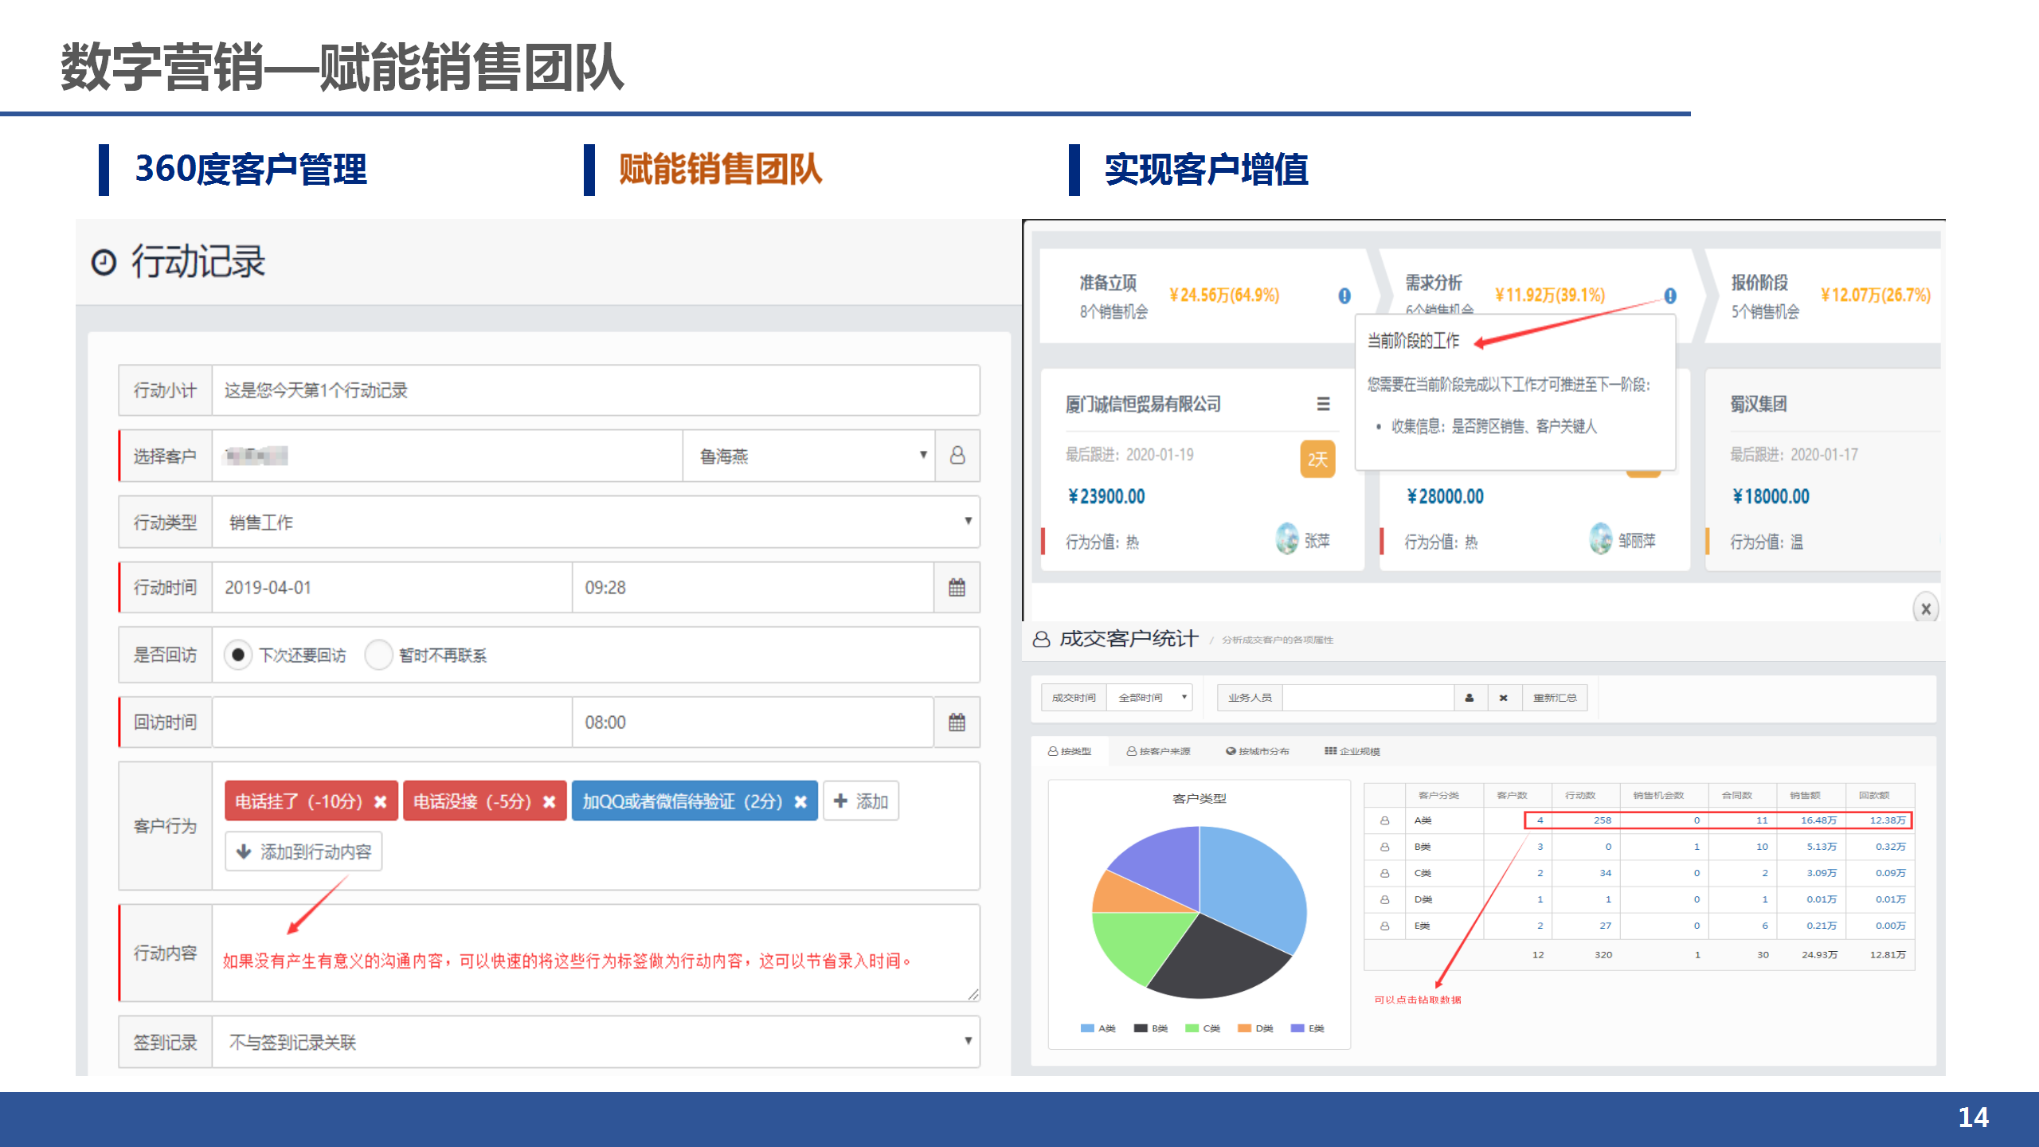Close the pipeline panel with the round X
The width and height of the screenshot is (2039, 1147).
[1926, 609]
